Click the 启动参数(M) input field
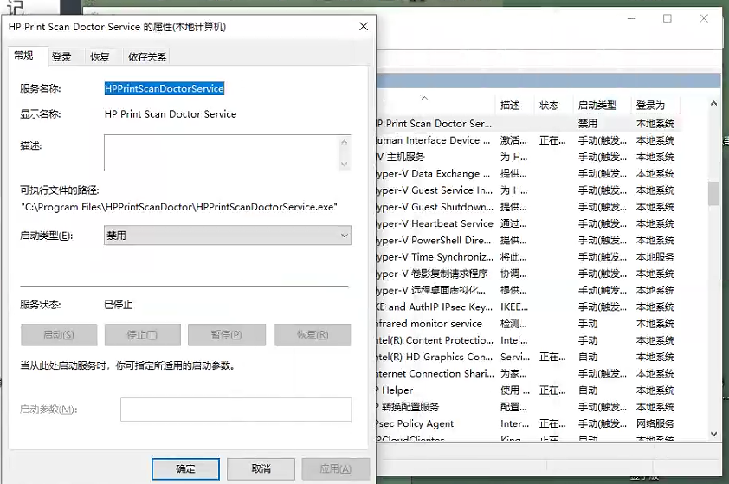The width and height of the screenshot is (729, 484). coord(235,410)
